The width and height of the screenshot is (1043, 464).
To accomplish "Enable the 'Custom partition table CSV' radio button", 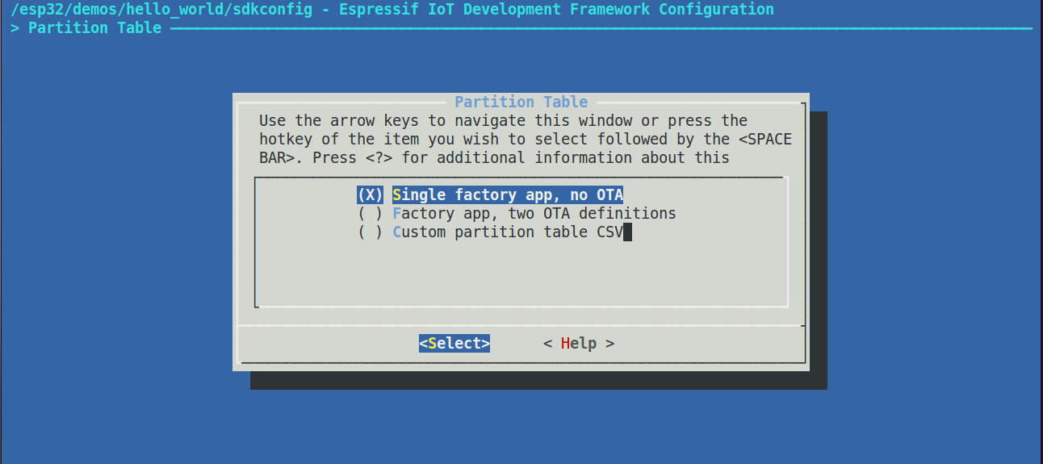I will pyautogui.click(x=370, y=232).
